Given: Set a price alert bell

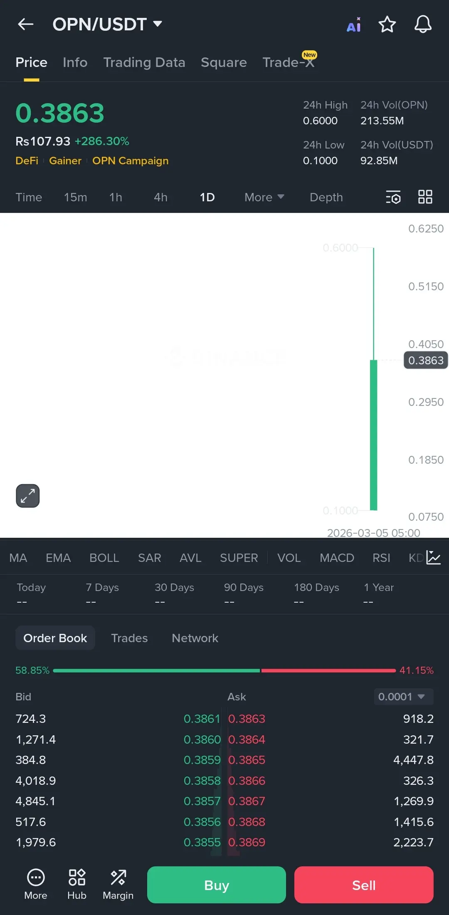Looking at the screenshot, I should point(423,24).
